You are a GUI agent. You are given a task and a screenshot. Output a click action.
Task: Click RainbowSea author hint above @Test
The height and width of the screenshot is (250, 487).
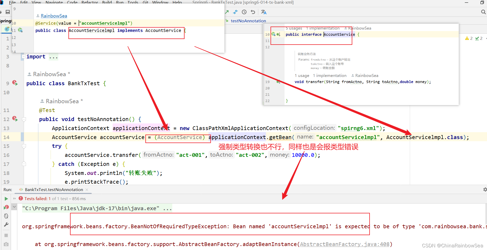point(62,101)
